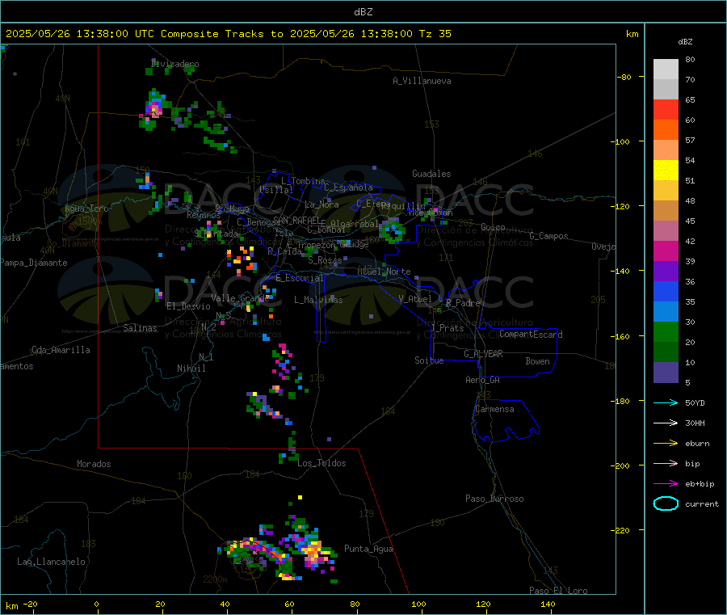This screenshot has height=615, width=727.
Task: Click the Paso_El_Loro map label
Action: tap(558, 591)
